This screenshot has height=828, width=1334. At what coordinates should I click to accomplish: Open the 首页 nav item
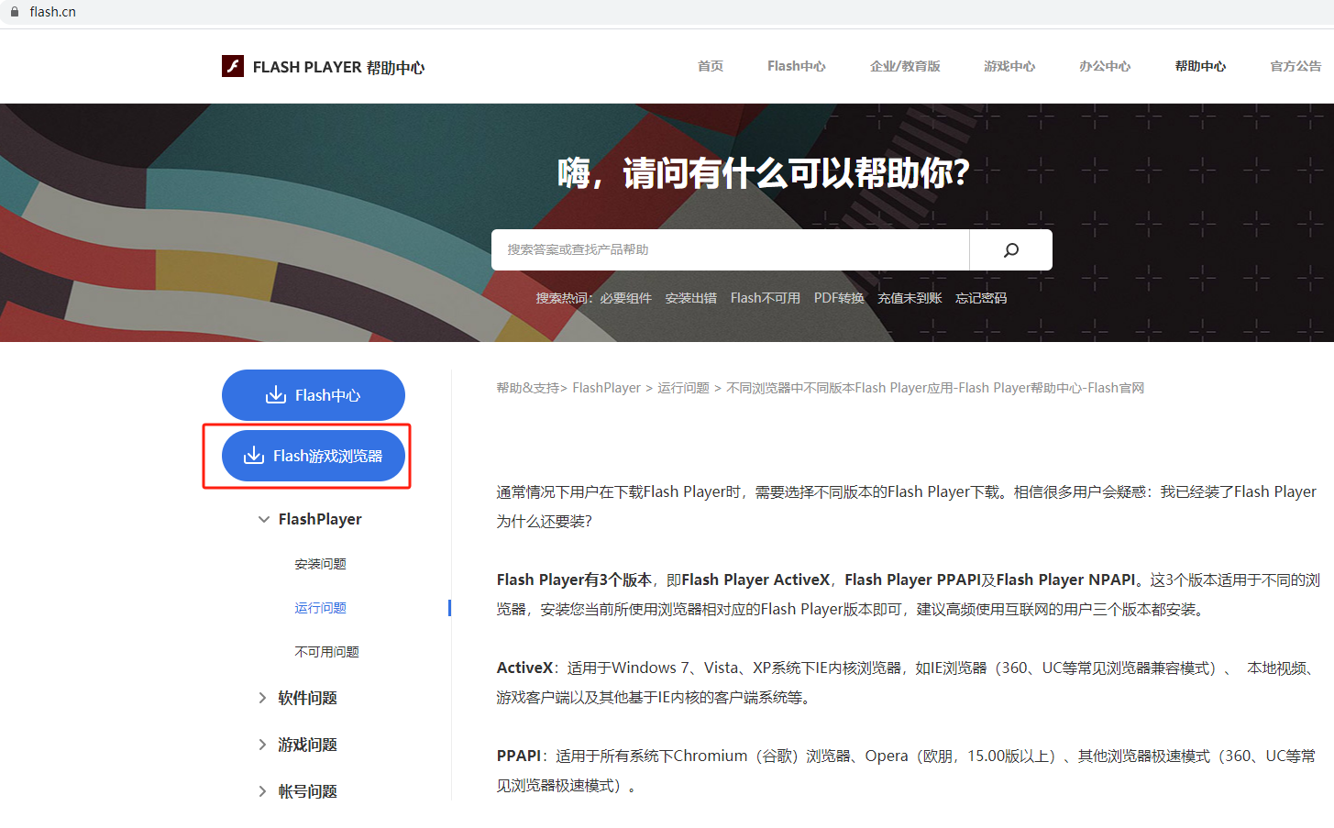(x=711, y=66)
